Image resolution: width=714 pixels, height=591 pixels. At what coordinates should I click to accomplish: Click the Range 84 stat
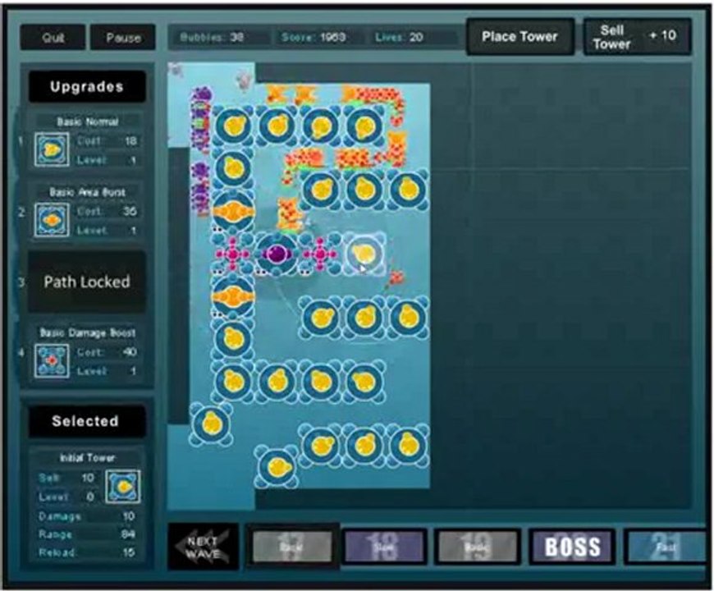[x=86, y=534]
